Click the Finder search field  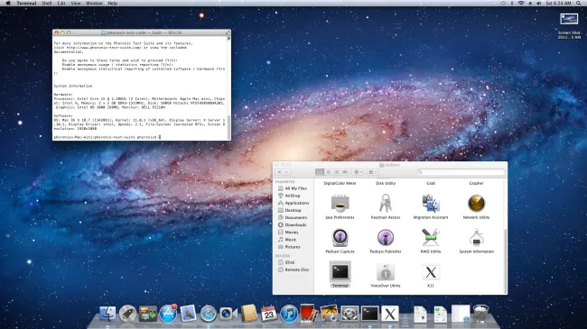(x=461, y=172)
